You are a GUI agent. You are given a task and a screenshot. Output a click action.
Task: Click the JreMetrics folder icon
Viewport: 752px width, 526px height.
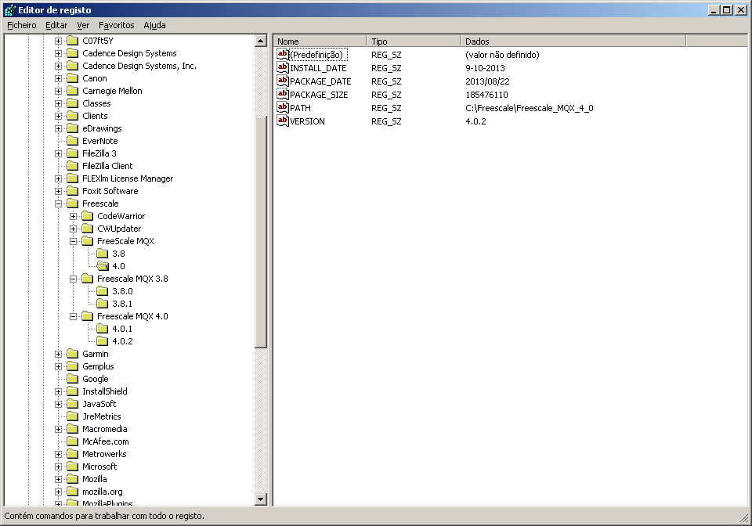pyautogui.click(x=72, y=416)
